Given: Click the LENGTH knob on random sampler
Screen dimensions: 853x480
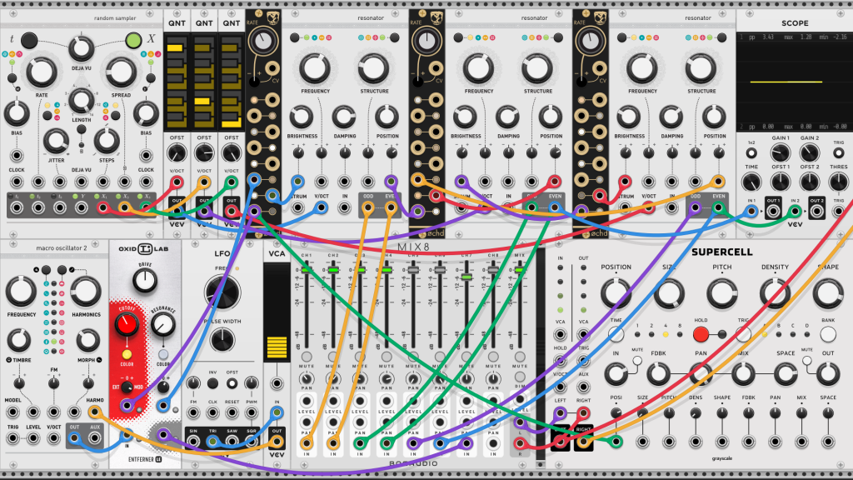Looking at the screenshot, I should pos(82,101).
